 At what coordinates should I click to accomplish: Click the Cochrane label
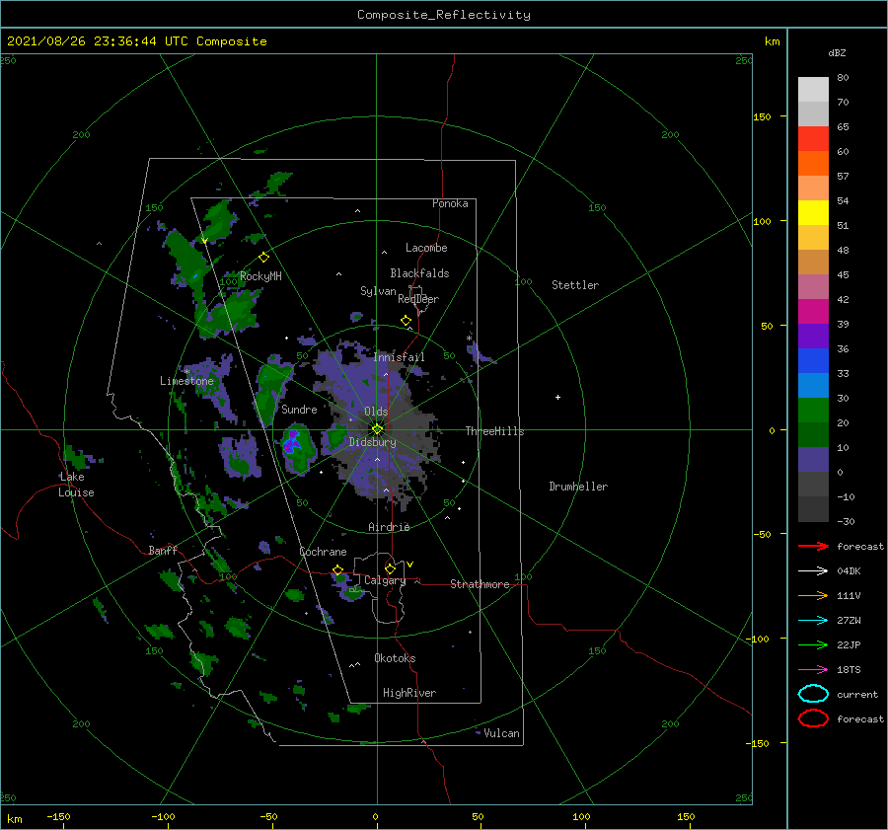pos(323,552)
